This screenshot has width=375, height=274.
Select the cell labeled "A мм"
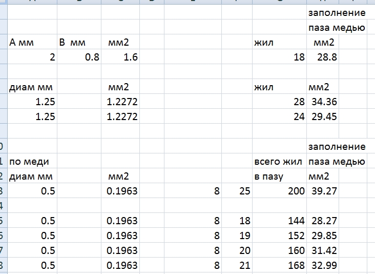pyautogui.click(x=32, y=43)
